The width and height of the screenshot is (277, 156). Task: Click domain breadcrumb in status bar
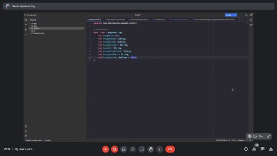pos(48,140)
